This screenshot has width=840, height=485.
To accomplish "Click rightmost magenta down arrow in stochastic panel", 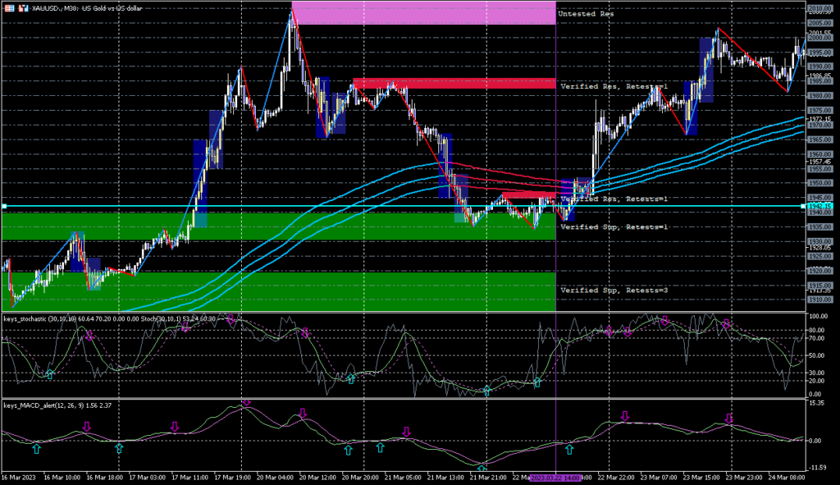I will point(726,324).
